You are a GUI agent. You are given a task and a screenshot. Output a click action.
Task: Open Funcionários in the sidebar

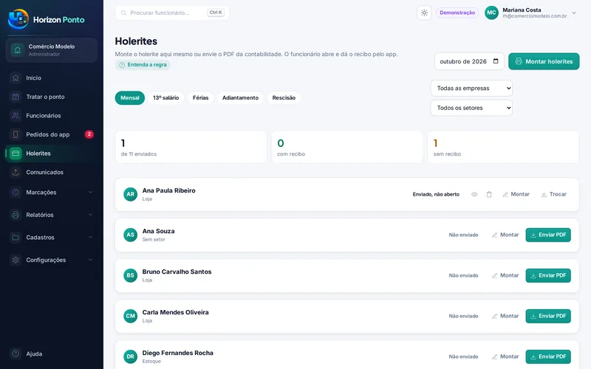click(x=52, y=116)
